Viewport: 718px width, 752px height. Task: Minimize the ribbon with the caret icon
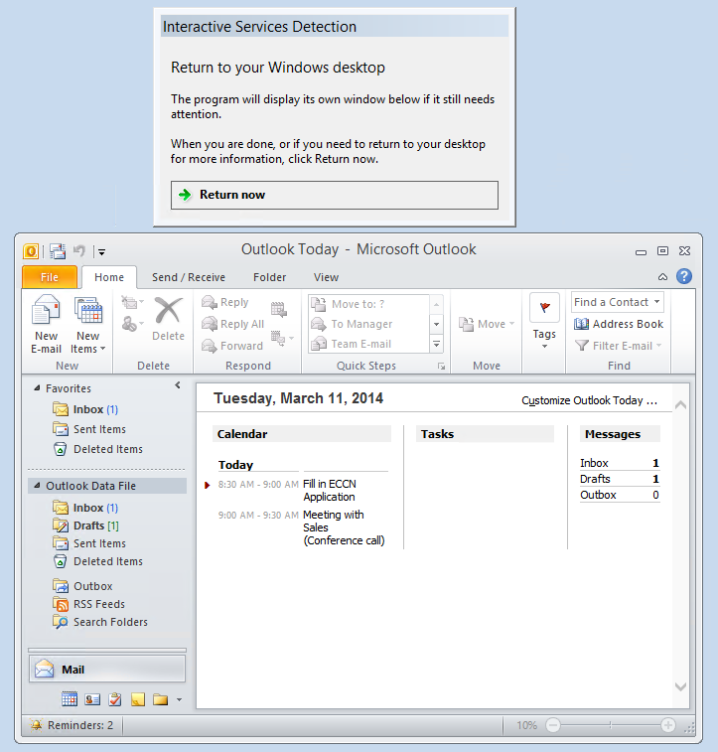coord(662,277)
